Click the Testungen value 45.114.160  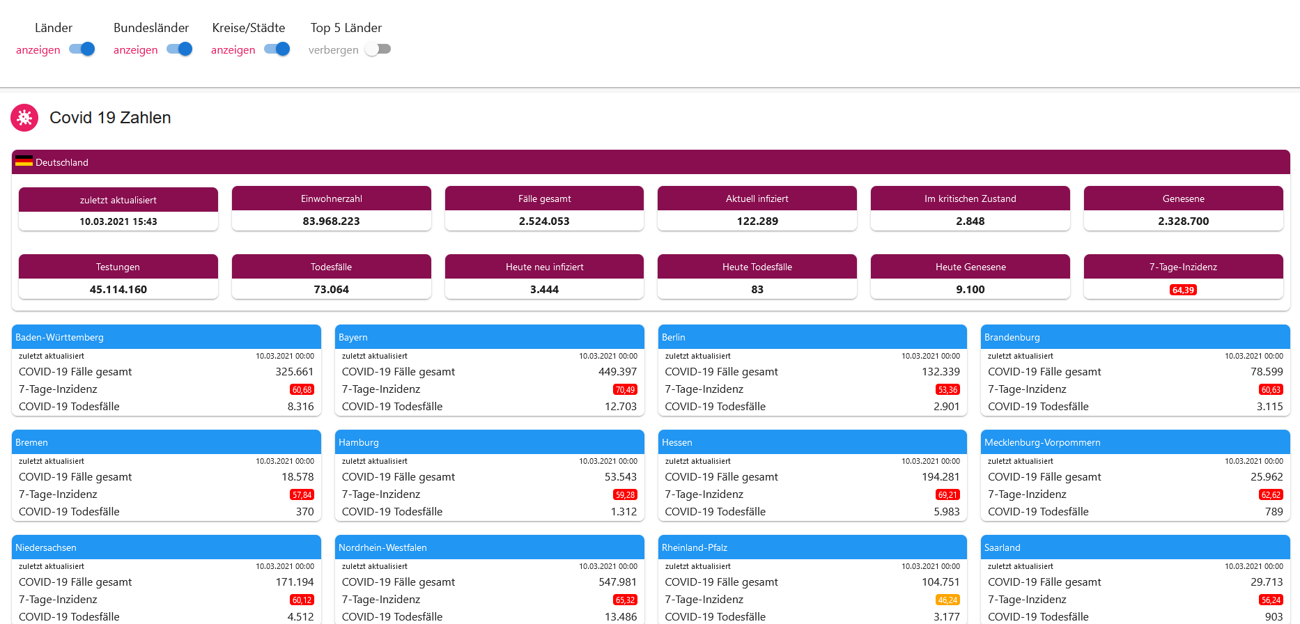118,289
